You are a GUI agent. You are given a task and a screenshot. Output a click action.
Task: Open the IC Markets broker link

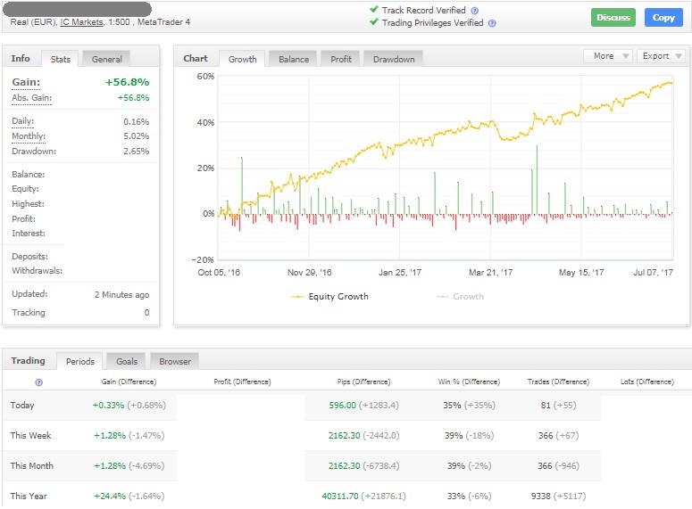tap(81, 22)
